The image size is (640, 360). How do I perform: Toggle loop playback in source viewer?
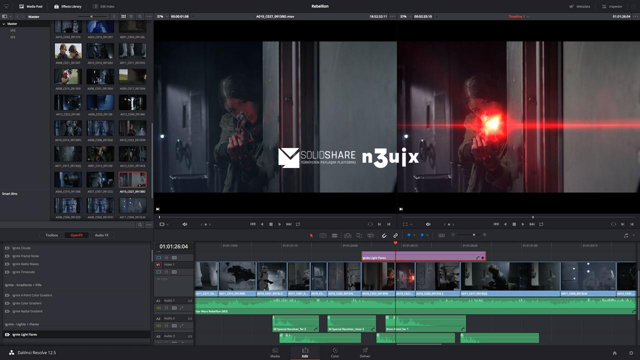coord(298,224)
